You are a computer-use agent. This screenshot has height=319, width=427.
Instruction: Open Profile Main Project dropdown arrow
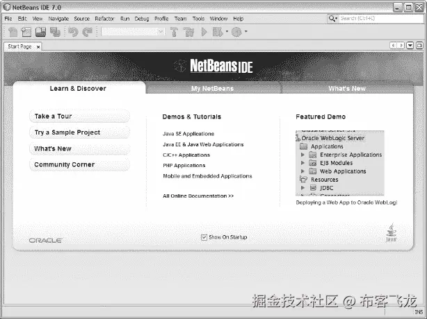click(246, 31)
